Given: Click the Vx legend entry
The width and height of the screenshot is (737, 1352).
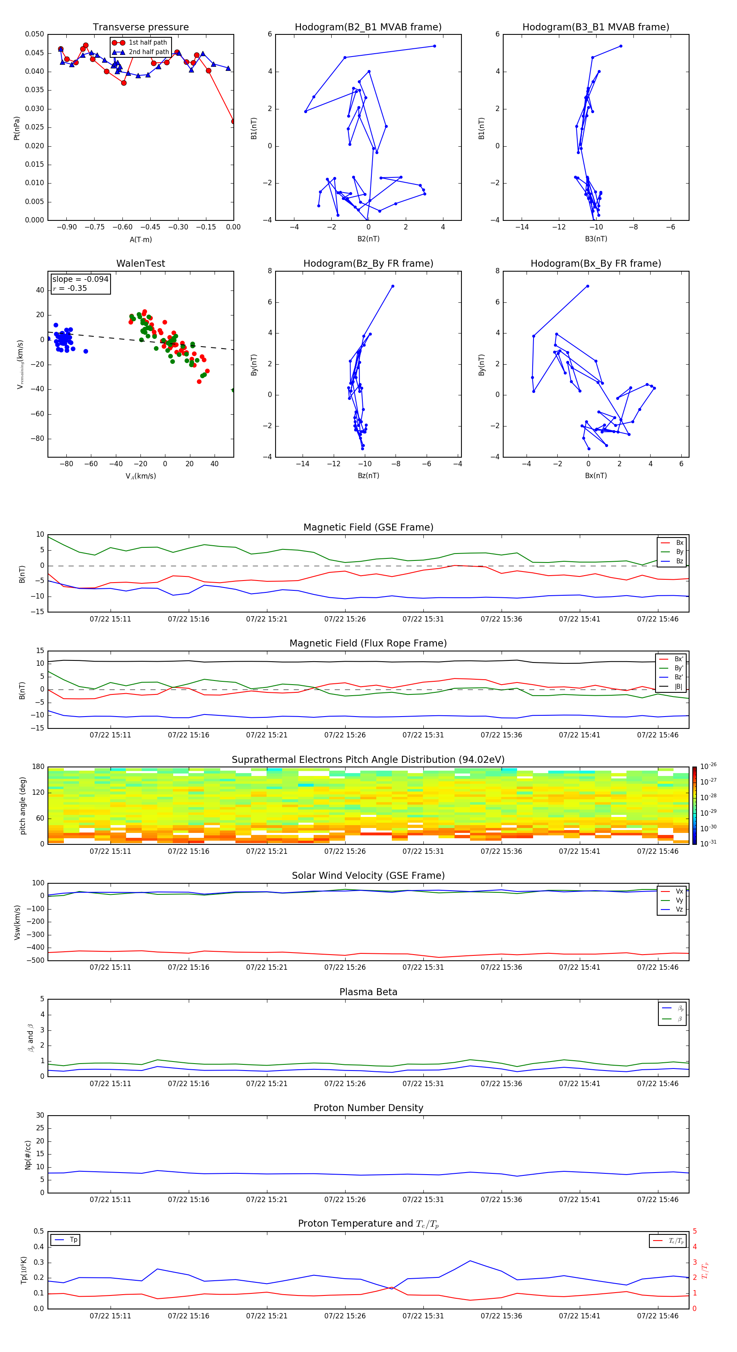Looking at the screenshot, I should pyautogui.click(x=672, y=891).
